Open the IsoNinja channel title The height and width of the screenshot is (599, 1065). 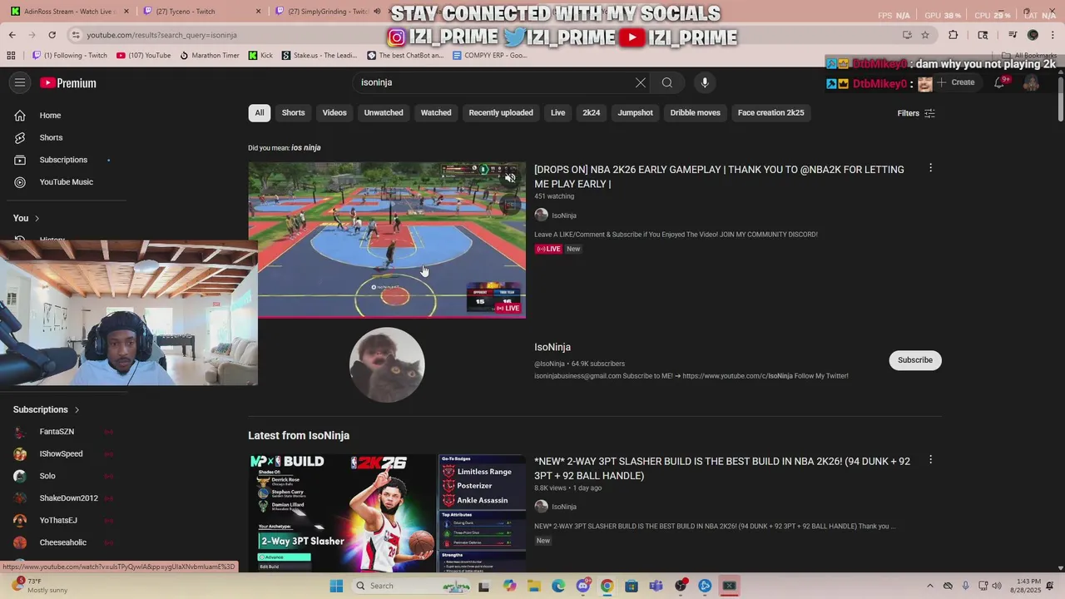(x=552, y=347)
